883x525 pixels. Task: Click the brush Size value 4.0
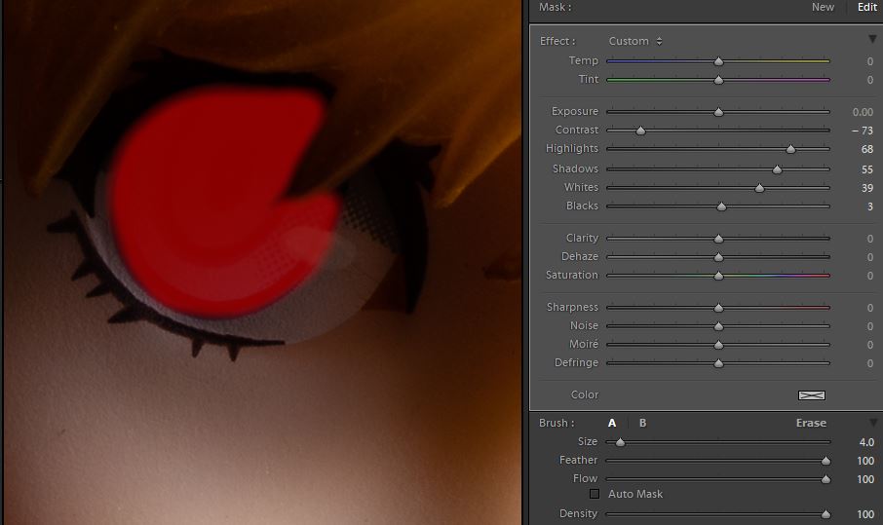866,442
